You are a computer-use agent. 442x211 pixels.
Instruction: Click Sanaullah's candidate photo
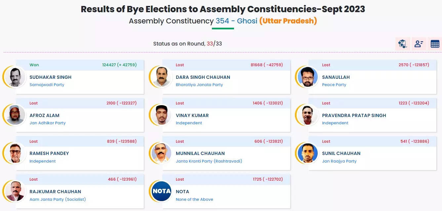click(308, 77)
